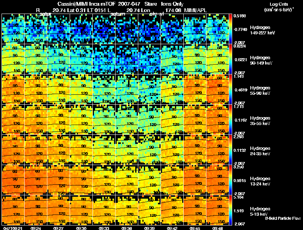Click the 'Hydrogen 24-35 keV' row label
Screen dimensions: 303x230
[x=260, y=151]
